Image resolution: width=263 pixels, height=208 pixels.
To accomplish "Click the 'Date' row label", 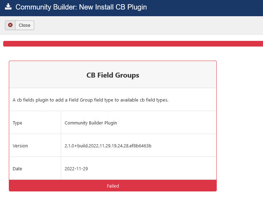I will tap(17, 169).
